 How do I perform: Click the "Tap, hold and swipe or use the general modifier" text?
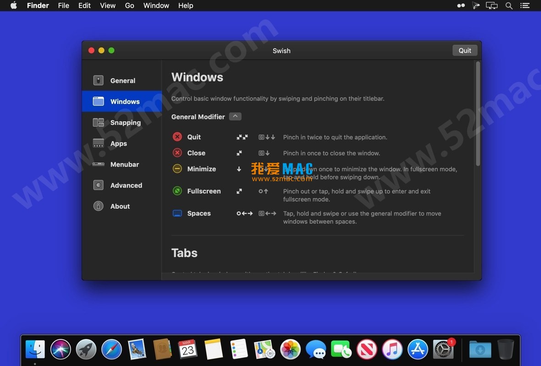point(362,217)
